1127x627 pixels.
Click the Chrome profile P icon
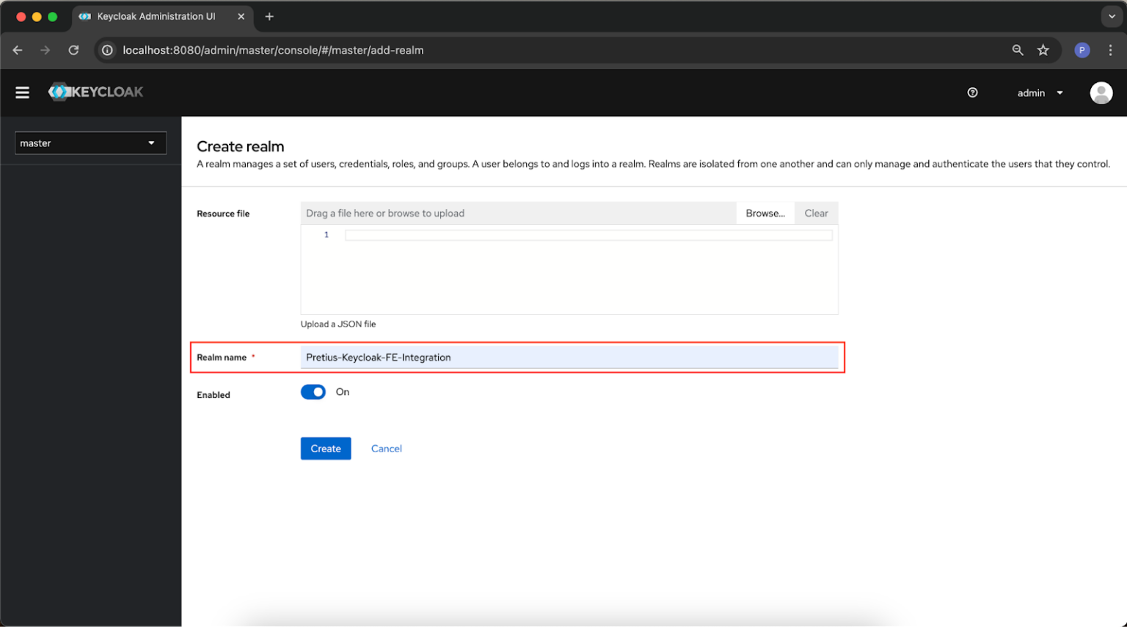[x=1082, y=50]
